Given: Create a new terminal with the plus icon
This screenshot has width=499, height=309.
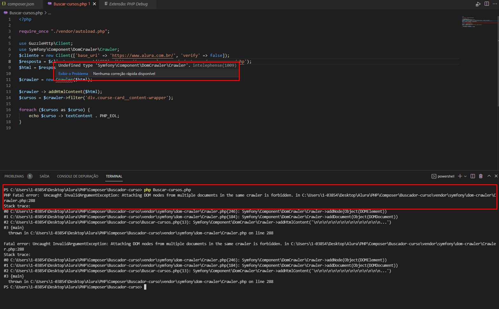Looking at the screenshot, I should (x=460, y=176).
